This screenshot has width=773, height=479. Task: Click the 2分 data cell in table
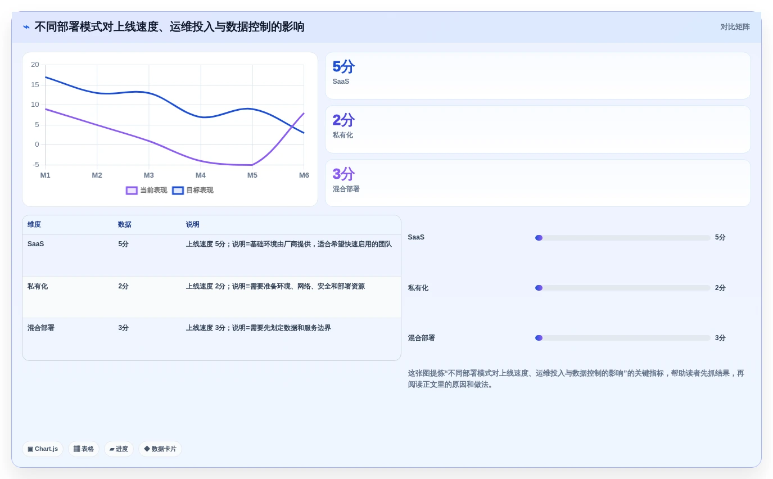124,286
